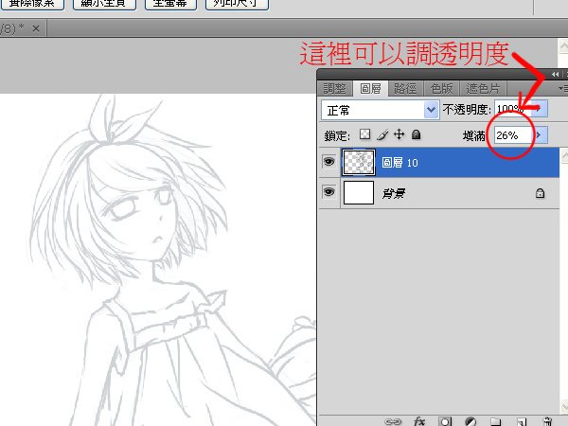Click the 不透明度 label

point(467,110)
